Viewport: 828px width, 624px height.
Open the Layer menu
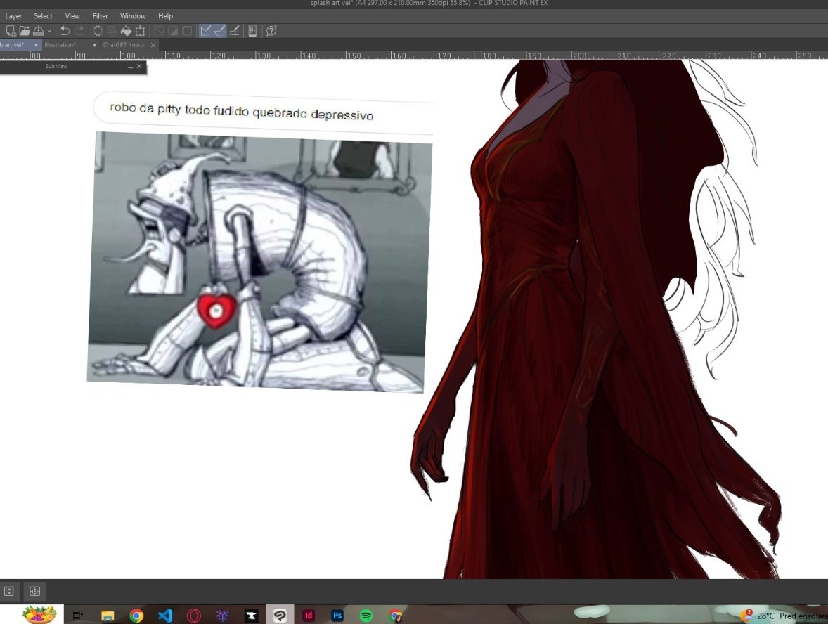13,16
